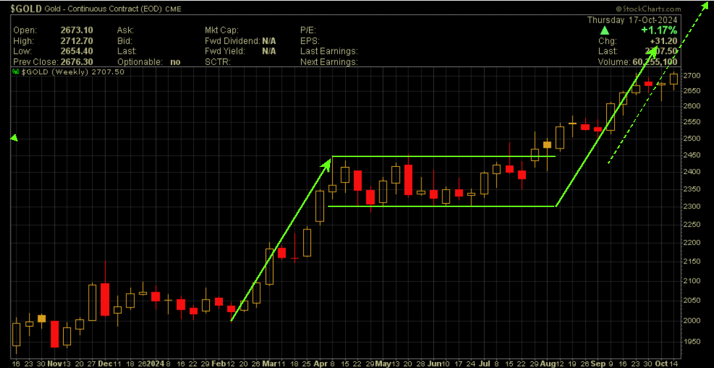
Task: Click the High value 2712.70
Action: (x=76, y=41)
